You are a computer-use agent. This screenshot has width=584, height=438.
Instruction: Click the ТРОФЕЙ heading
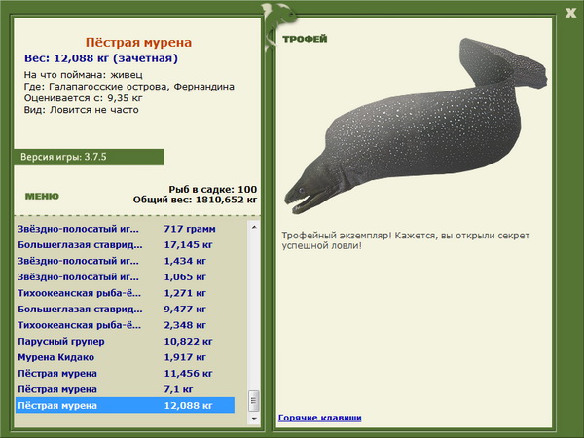pyautogui.click(x=305, y=39)
